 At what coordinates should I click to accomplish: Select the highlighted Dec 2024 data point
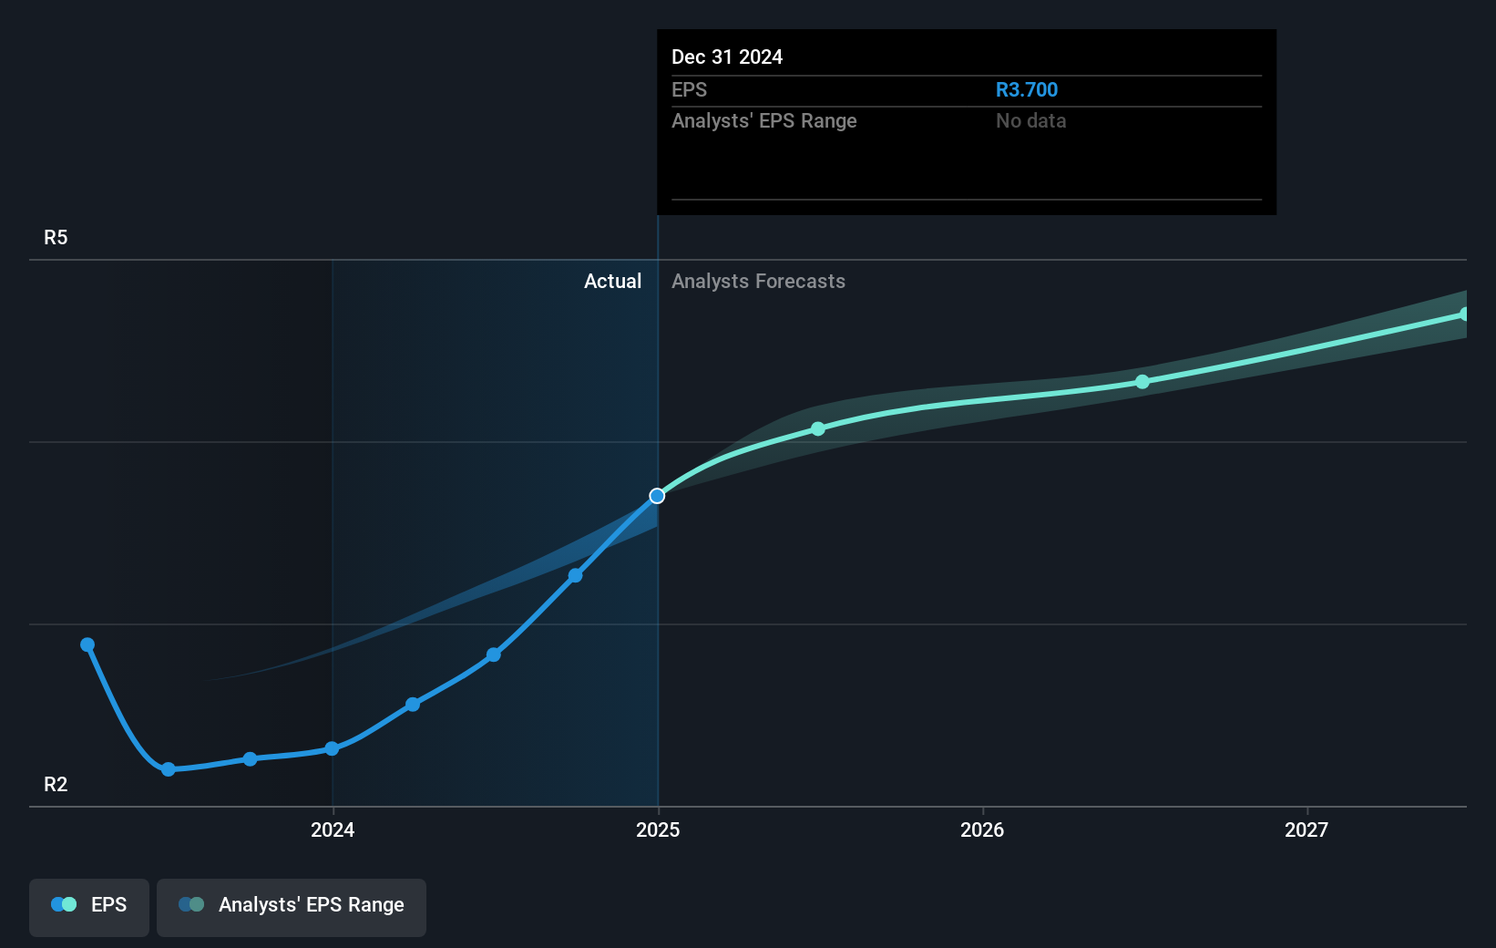coord(658,496)
